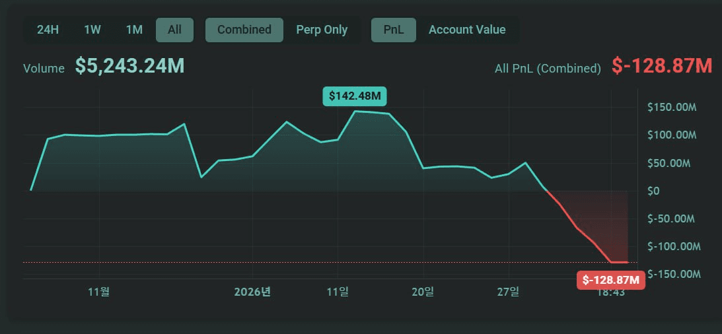This screenshot has width=722, height=334.
Task: Switch to Perp Only view
Action: 322,30
